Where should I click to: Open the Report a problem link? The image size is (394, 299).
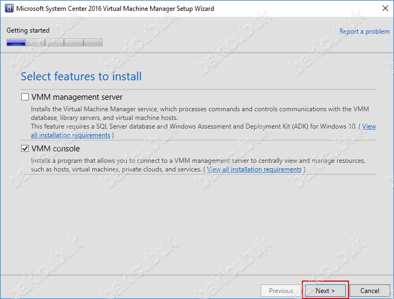[364, 31]
